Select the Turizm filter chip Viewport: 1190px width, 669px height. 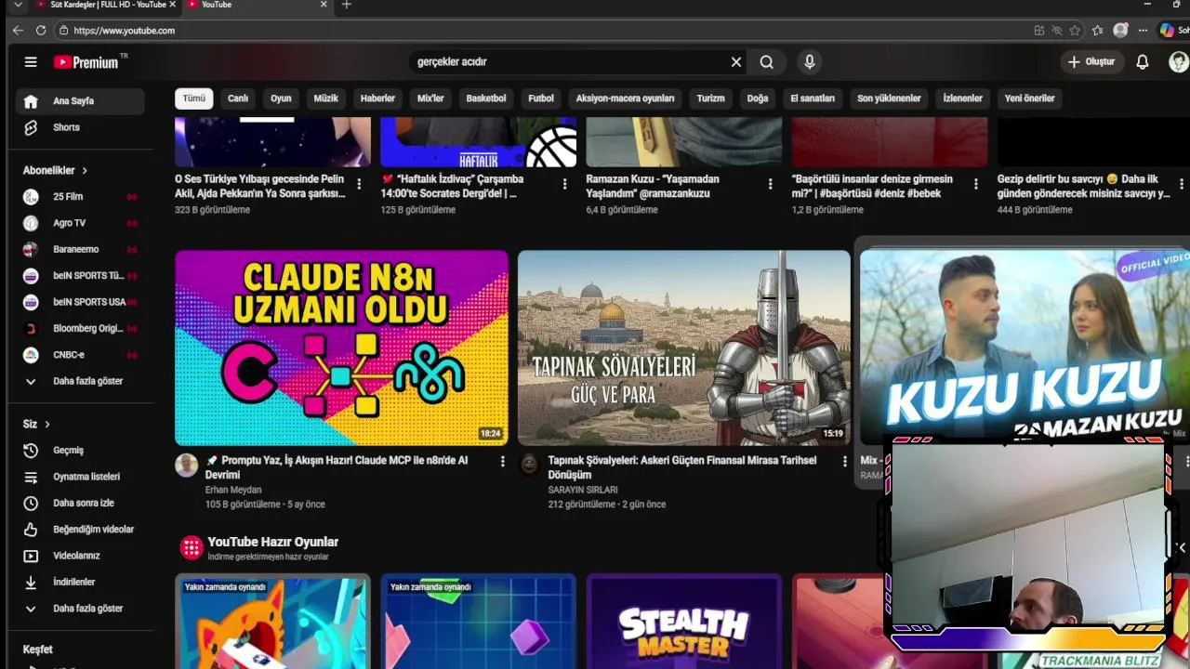pyautogui.click(x=710, y=98)
